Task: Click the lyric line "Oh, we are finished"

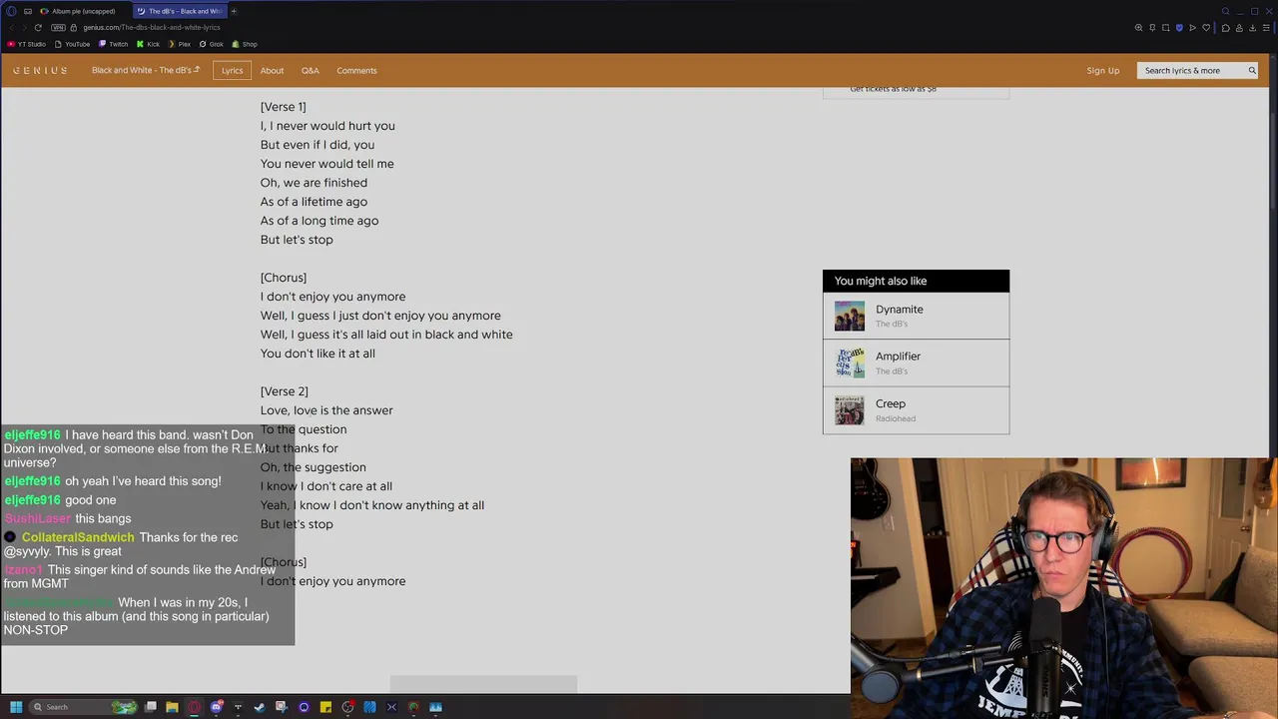Action: [x=314, y=183]
